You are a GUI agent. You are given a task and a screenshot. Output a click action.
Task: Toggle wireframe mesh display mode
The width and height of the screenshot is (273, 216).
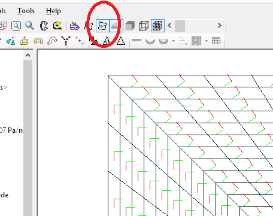157,26
